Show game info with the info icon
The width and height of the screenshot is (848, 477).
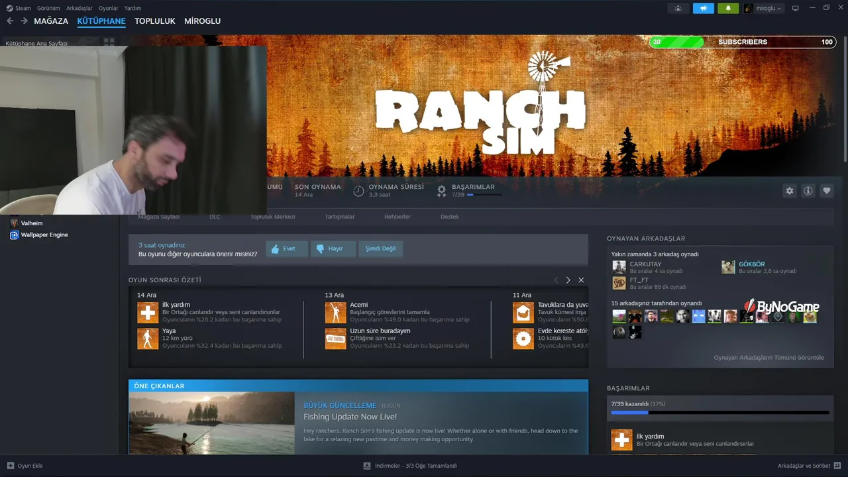click(x=808, y=191)
